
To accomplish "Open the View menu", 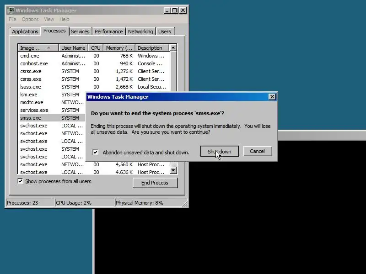I will [x=49, y=19].
